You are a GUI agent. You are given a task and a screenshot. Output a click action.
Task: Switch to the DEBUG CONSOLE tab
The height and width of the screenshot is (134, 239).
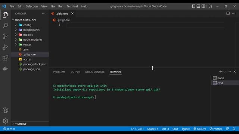(95, 72)
